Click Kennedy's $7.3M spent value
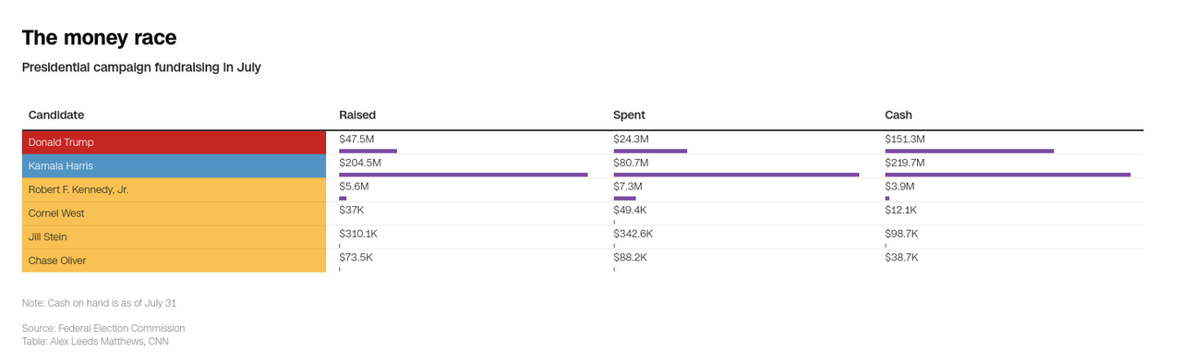 tap(628, 187)
